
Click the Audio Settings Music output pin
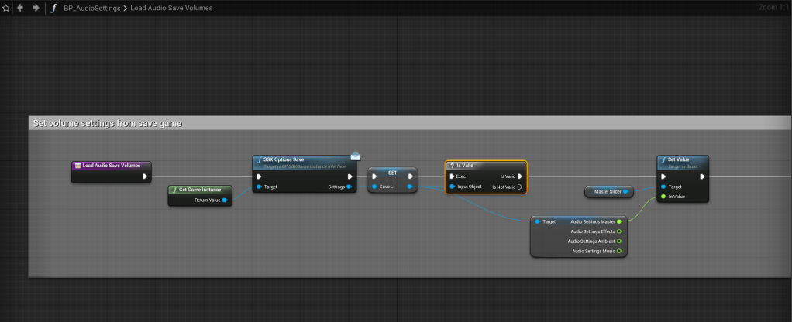pyautogui.click(x=619, y=251)
